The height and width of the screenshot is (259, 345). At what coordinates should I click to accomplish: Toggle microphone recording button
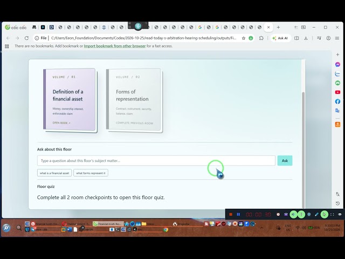coord(301,214)
